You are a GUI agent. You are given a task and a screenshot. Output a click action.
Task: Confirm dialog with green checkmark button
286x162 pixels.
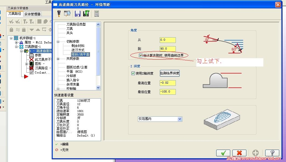coord(223,153)
